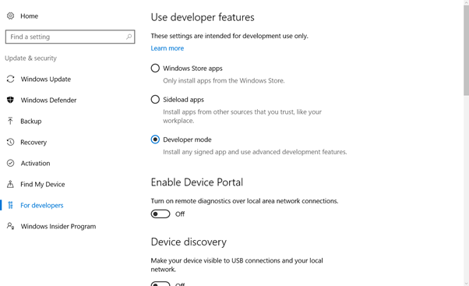
Task: Click the Find a setting search box
Action: click(x=70, y=37)
